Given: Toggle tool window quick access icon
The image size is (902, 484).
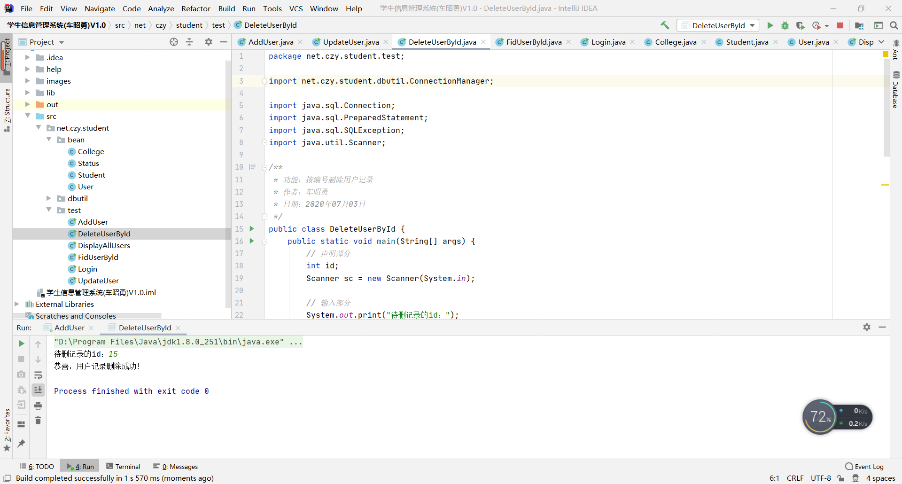Looking at the screenshot, I should pos(7,478).
